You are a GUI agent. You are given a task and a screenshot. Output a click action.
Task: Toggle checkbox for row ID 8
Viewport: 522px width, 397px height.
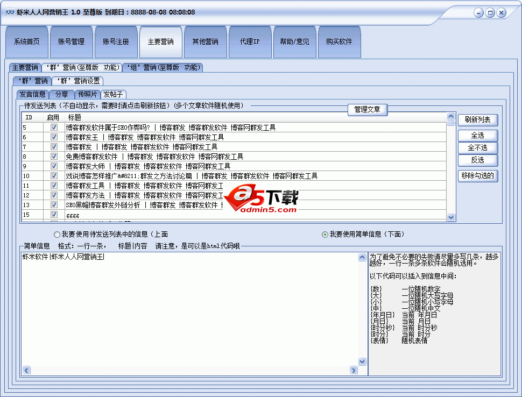(x=54, y=156)
